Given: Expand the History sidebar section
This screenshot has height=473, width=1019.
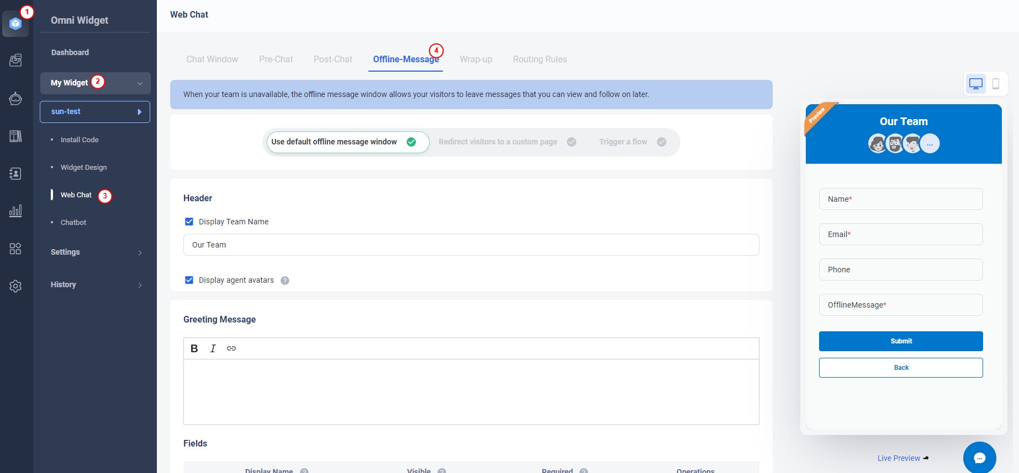Looking at the screenshot, I should [x=95, y=284].
